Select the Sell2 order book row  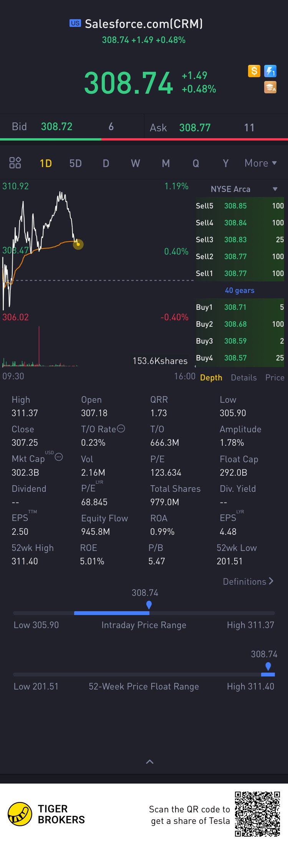point(240,256)
